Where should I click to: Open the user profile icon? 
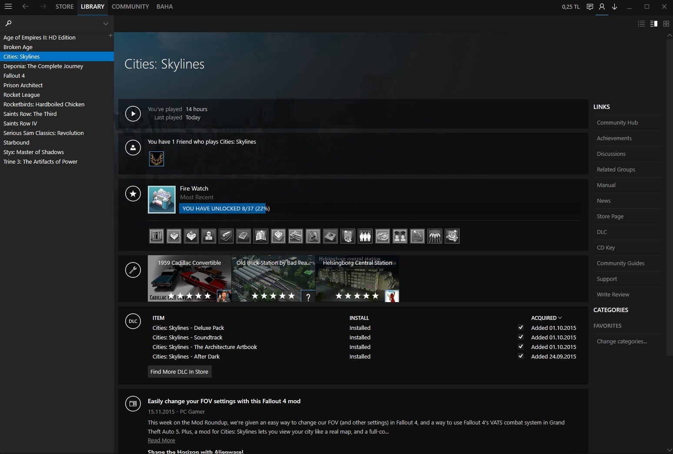[x=602, y=7]
